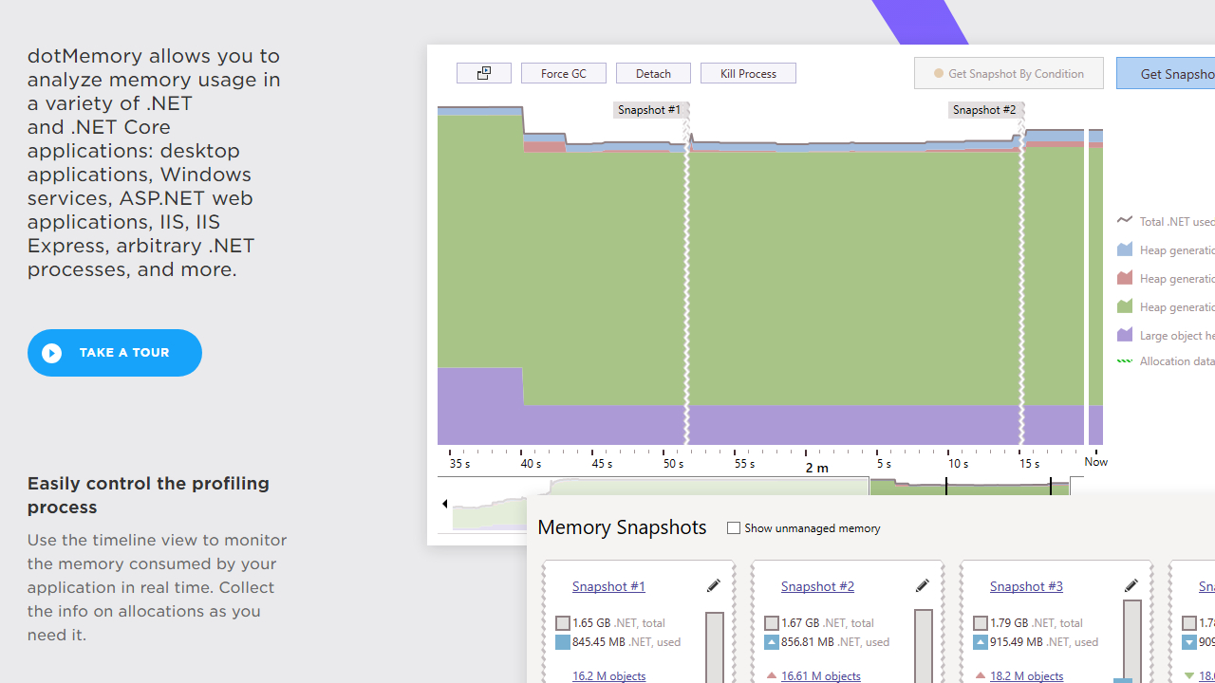
Task: Toggle the Allocation data series visibility
Action: 1125,360
